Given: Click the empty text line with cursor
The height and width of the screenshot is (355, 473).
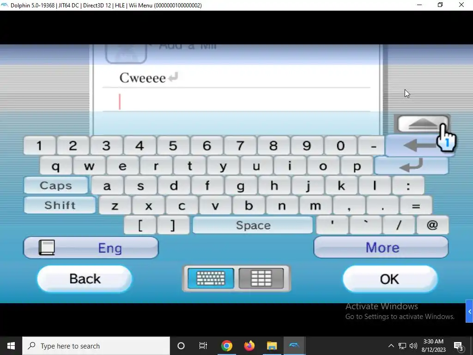Looking at the screenshot, I should (236, 101).
